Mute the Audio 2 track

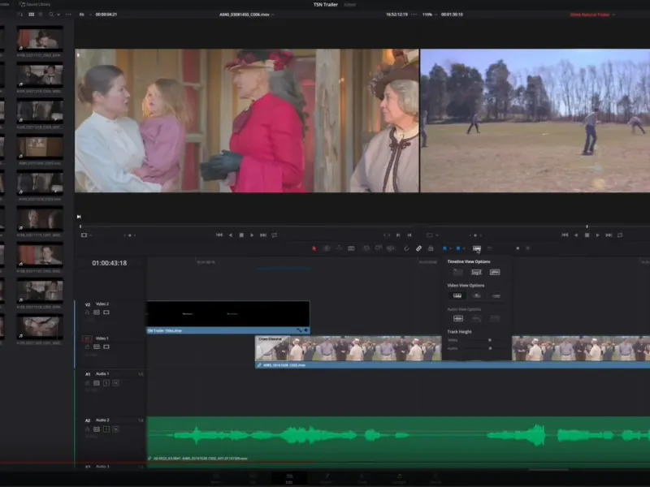(x=115, y=429)
